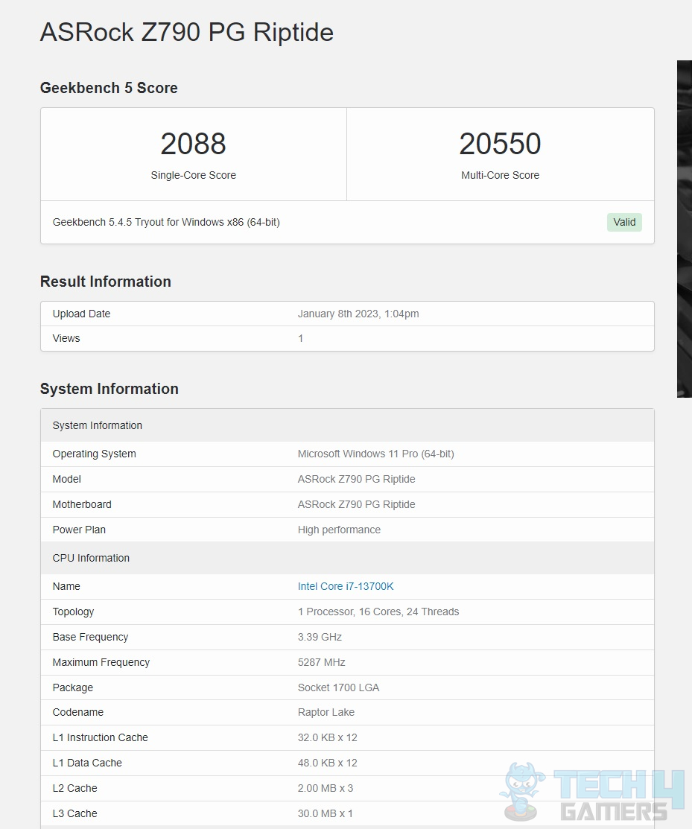692x829 pixels.
Task: Click the Base Frequency label
Action: click(x=90, y=637)
